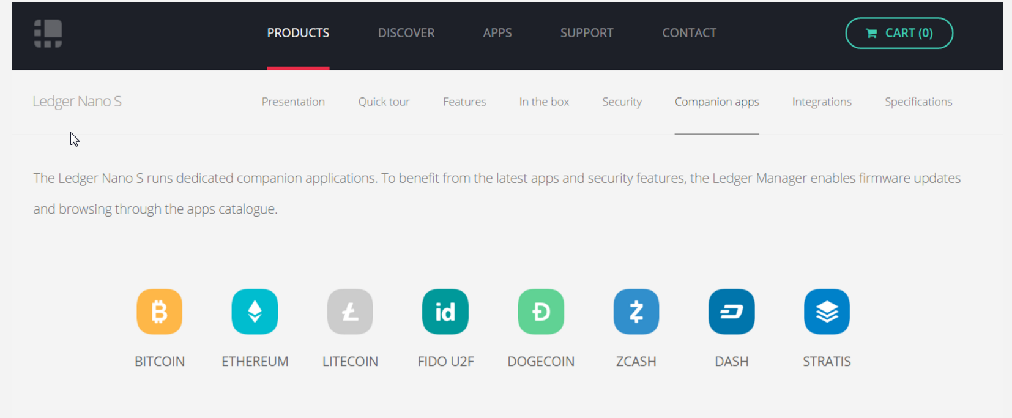Switch to the Presentation tab

pyautogui.click(x=293, y=102)
